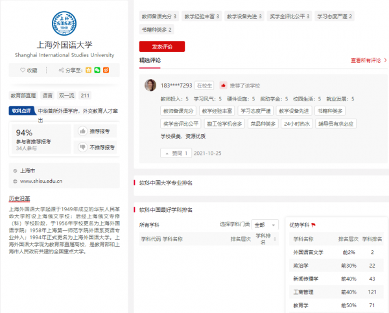Open the 选择学科门类 dropdown showing 全部
Image resolution: width=389 pixels, height=313 pixels.
(x=265, y=225)
